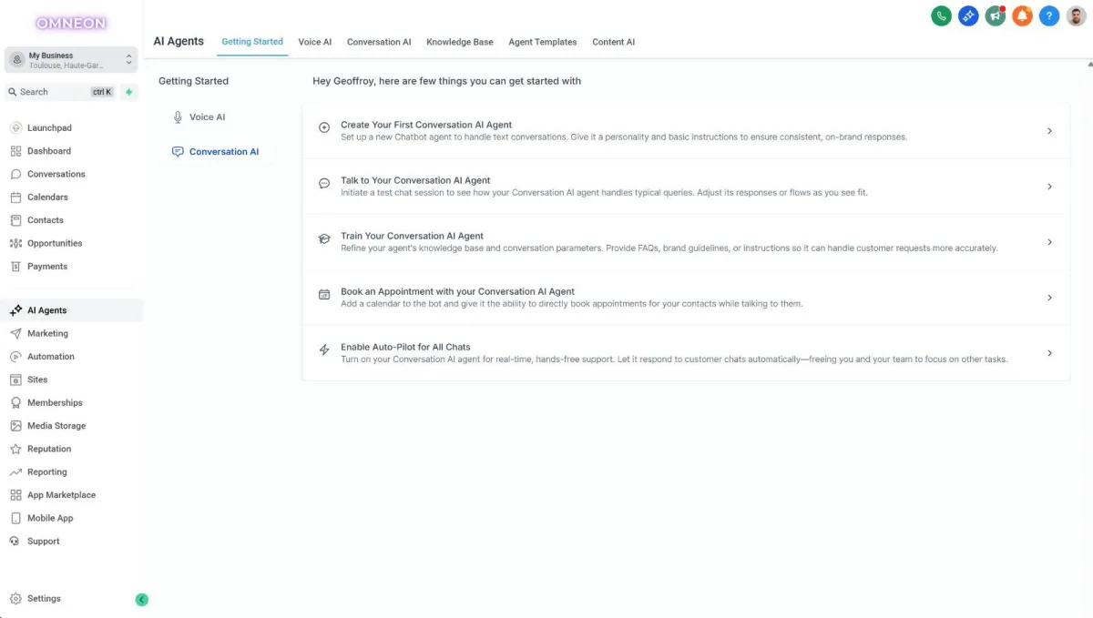Expand Talk to Your Conversation AI Agent chevron
Screen dimensions: 1093x618
coord(1049,187)
